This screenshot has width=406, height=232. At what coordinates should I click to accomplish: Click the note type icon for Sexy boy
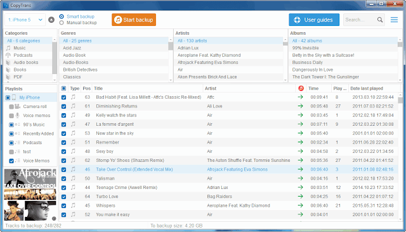point(74,151)
